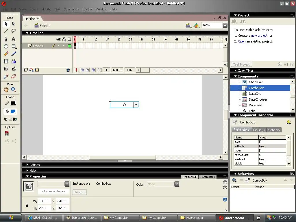Expand the Color Mixer panel
The image size is (296, 222).
(235, 71)
